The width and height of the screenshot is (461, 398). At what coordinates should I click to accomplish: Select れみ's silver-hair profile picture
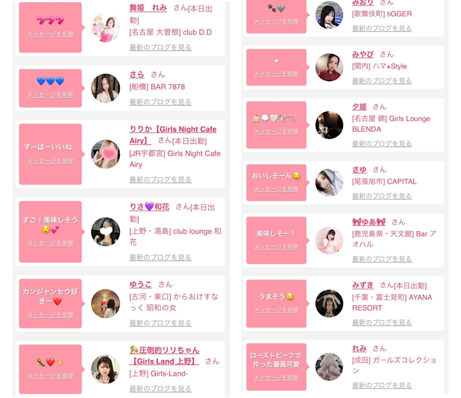click(329, 367)
